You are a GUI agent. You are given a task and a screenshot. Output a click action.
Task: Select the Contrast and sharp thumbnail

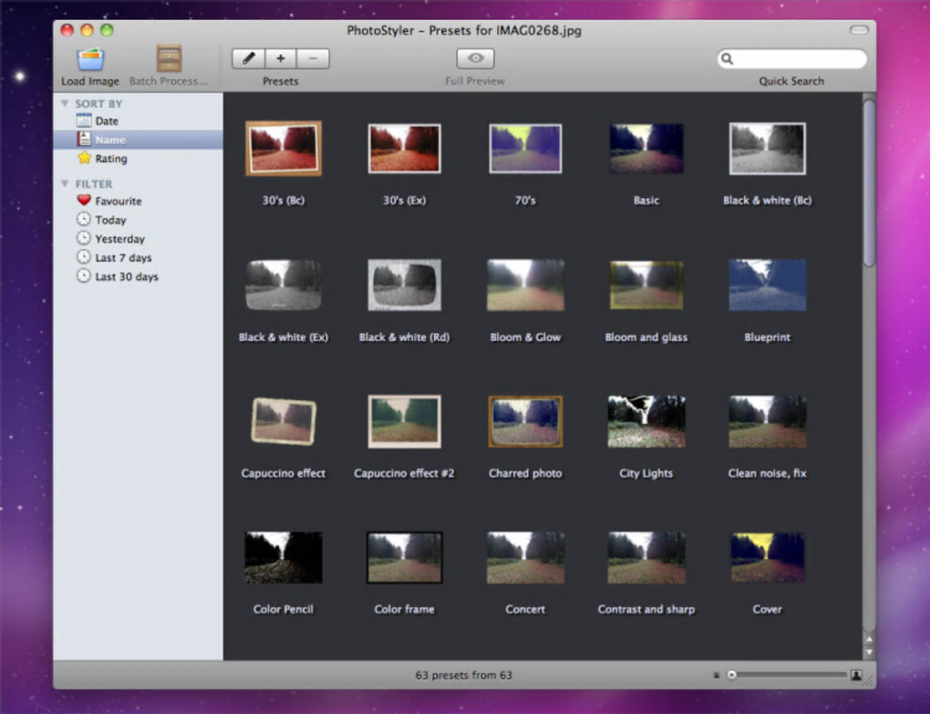646,557
